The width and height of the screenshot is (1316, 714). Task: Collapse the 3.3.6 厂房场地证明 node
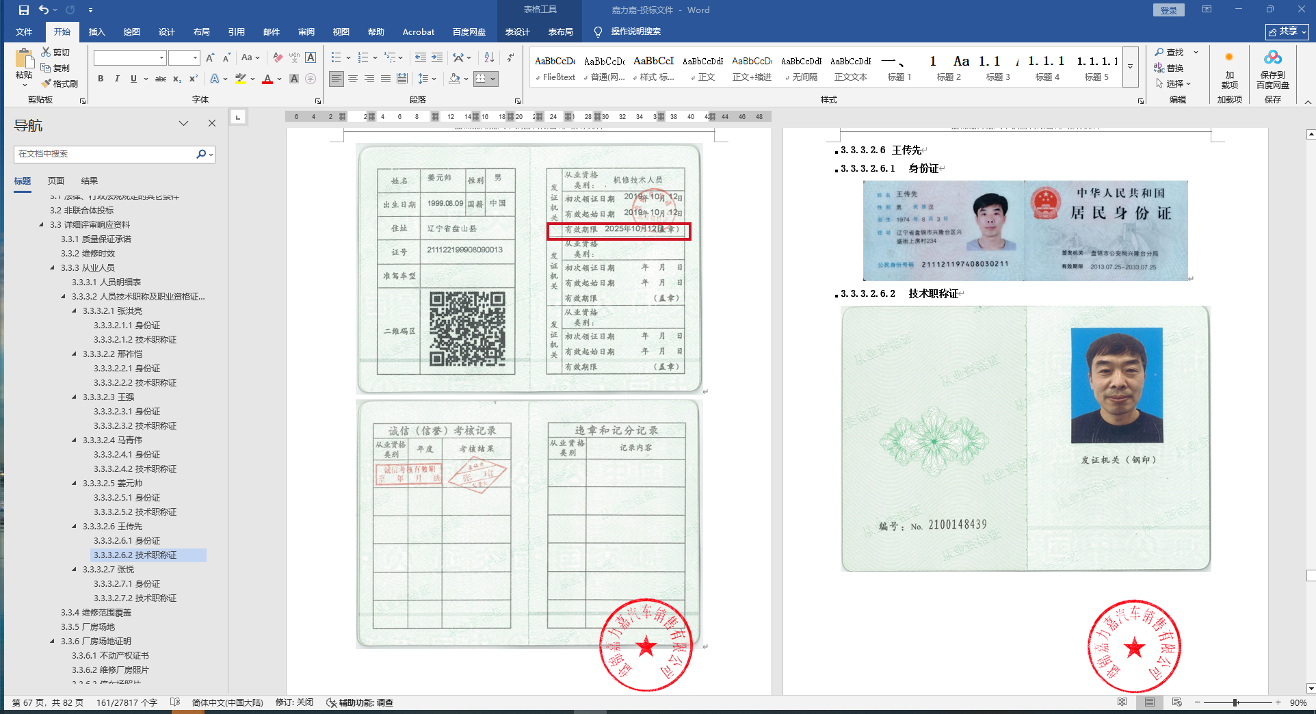53,641
